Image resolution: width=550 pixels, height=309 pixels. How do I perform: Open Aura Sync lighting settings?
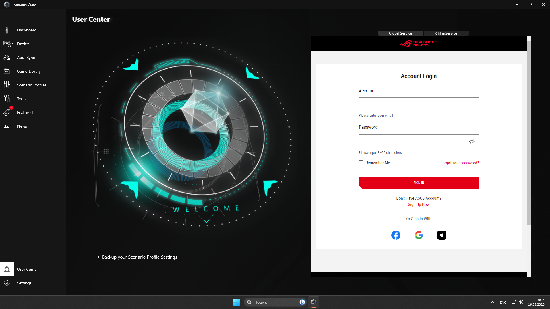[x=26, y=57]
